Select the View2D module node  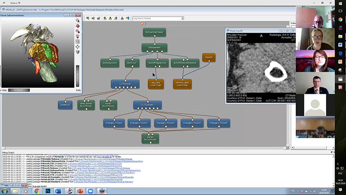(209, 57)
